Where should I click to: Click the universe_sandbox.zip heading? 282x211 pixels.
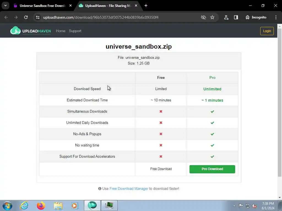coord(139,46)
